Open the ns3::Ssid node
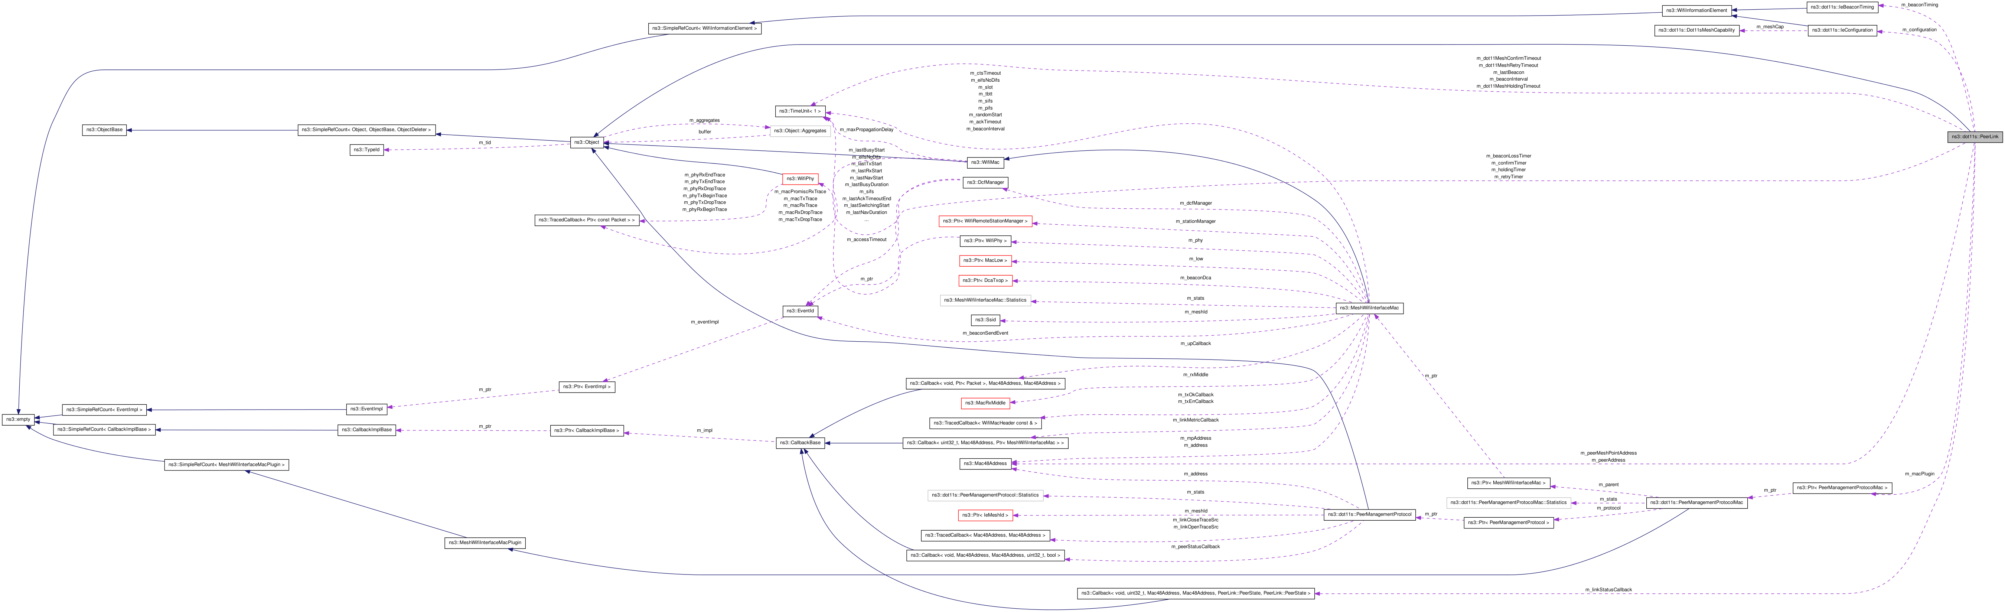The image size is (2005, 612). pyautogui.click(x=985, y=320)
